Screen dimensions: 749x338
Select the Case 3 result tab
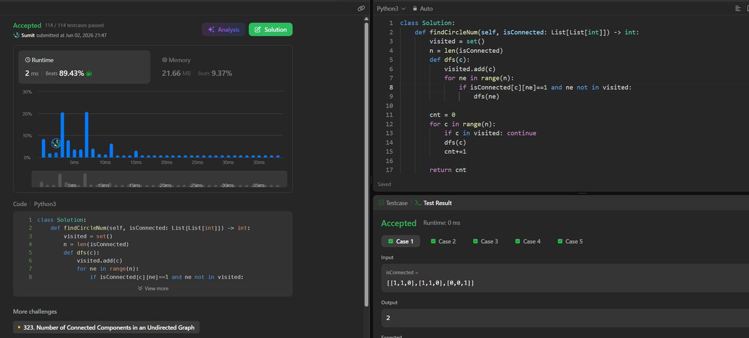pyautogui.click(x=486, y=241)
